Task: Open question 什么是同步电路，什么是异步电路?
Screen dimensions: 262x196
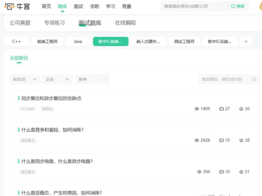Action: click(x=57, y=161)
